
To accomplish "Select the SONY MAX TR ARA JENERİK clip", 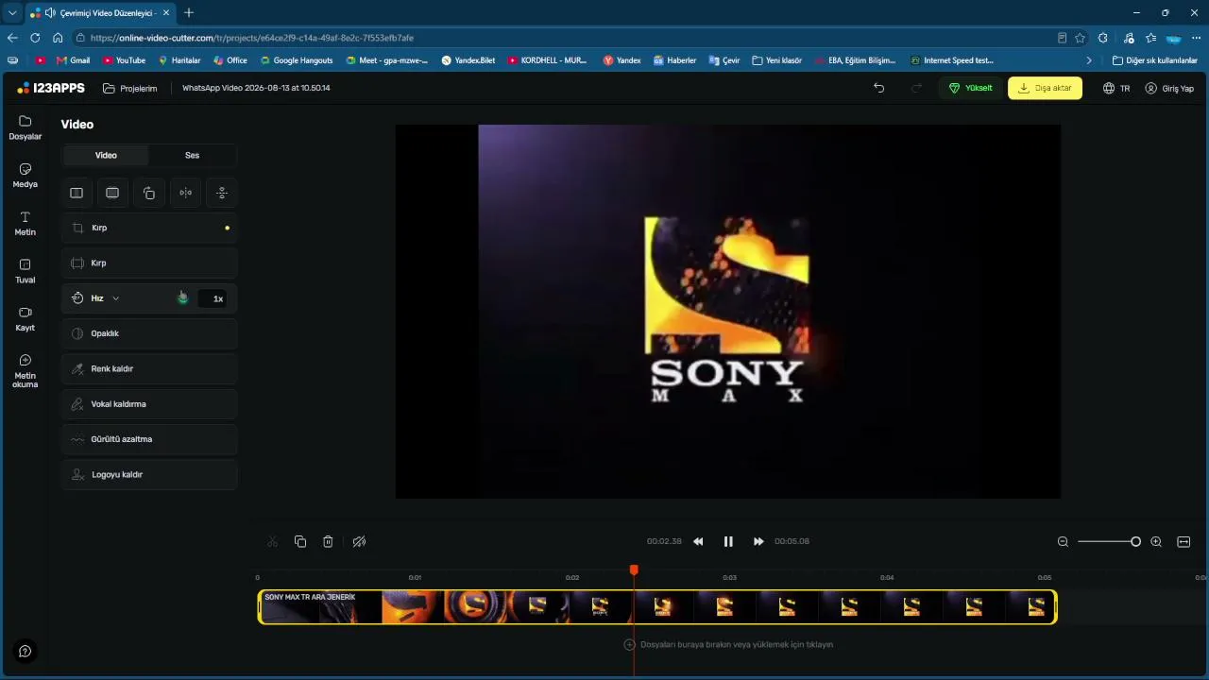I will coord(657,606).
